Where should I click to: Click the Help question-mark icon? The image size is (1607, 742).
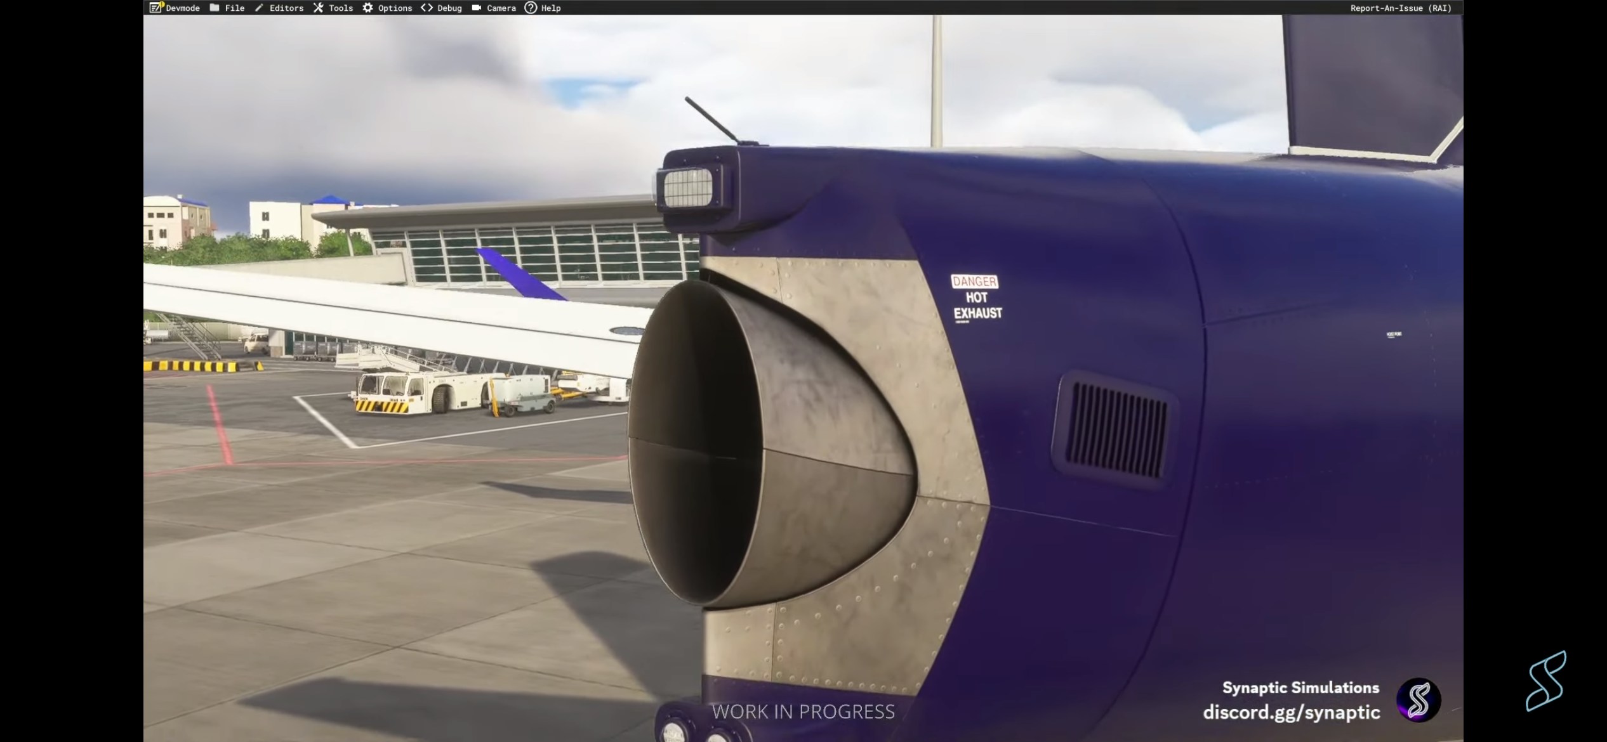(531, 8)
